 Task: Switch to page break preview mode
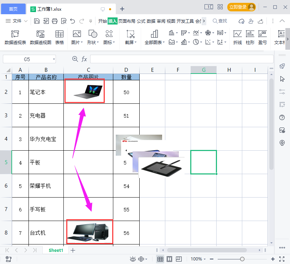178,259
